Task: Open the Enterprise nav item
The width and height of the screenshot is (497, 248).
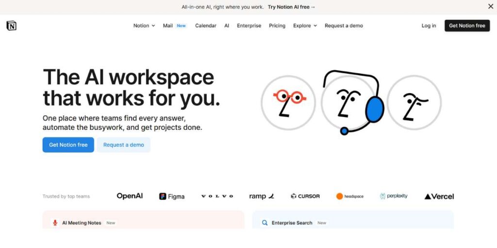Action: (x=249, y=26)
